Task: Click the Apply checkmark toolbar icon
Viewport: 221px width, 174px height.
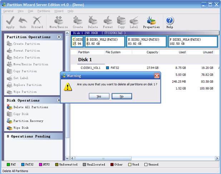Action: coord(10,22)
